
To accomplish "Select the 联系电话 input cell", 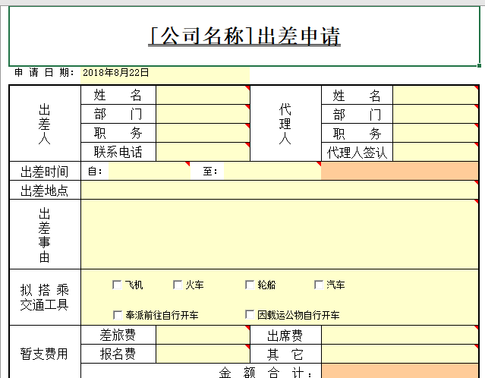I will click(x=203, y=152).
